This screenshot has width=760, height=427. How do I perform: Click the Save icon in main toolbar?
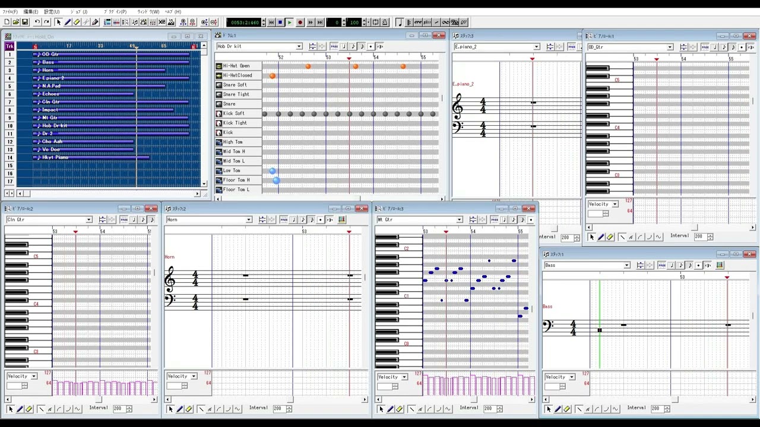(24, 22)
